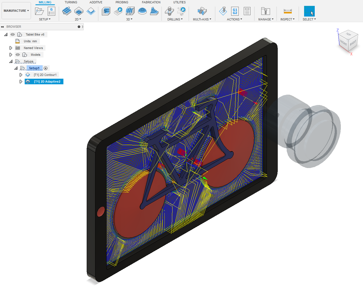This screenshot has width=363, height=289.
Task: Click the New Setup folder icon
Action: (39, 11)
